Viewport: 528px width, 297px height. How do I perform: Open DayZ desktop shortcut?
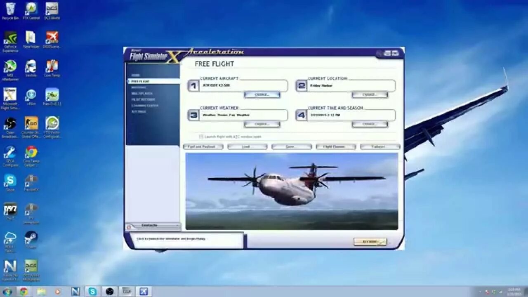coord(10,211)
